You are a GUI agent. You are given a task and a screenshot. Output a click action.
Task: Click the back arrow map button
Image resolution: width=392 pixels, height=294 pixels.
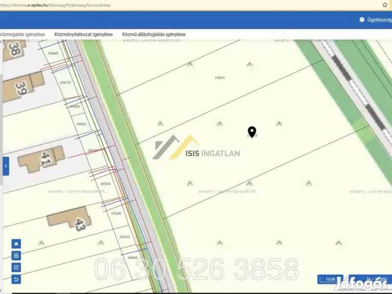pos(16,280)
